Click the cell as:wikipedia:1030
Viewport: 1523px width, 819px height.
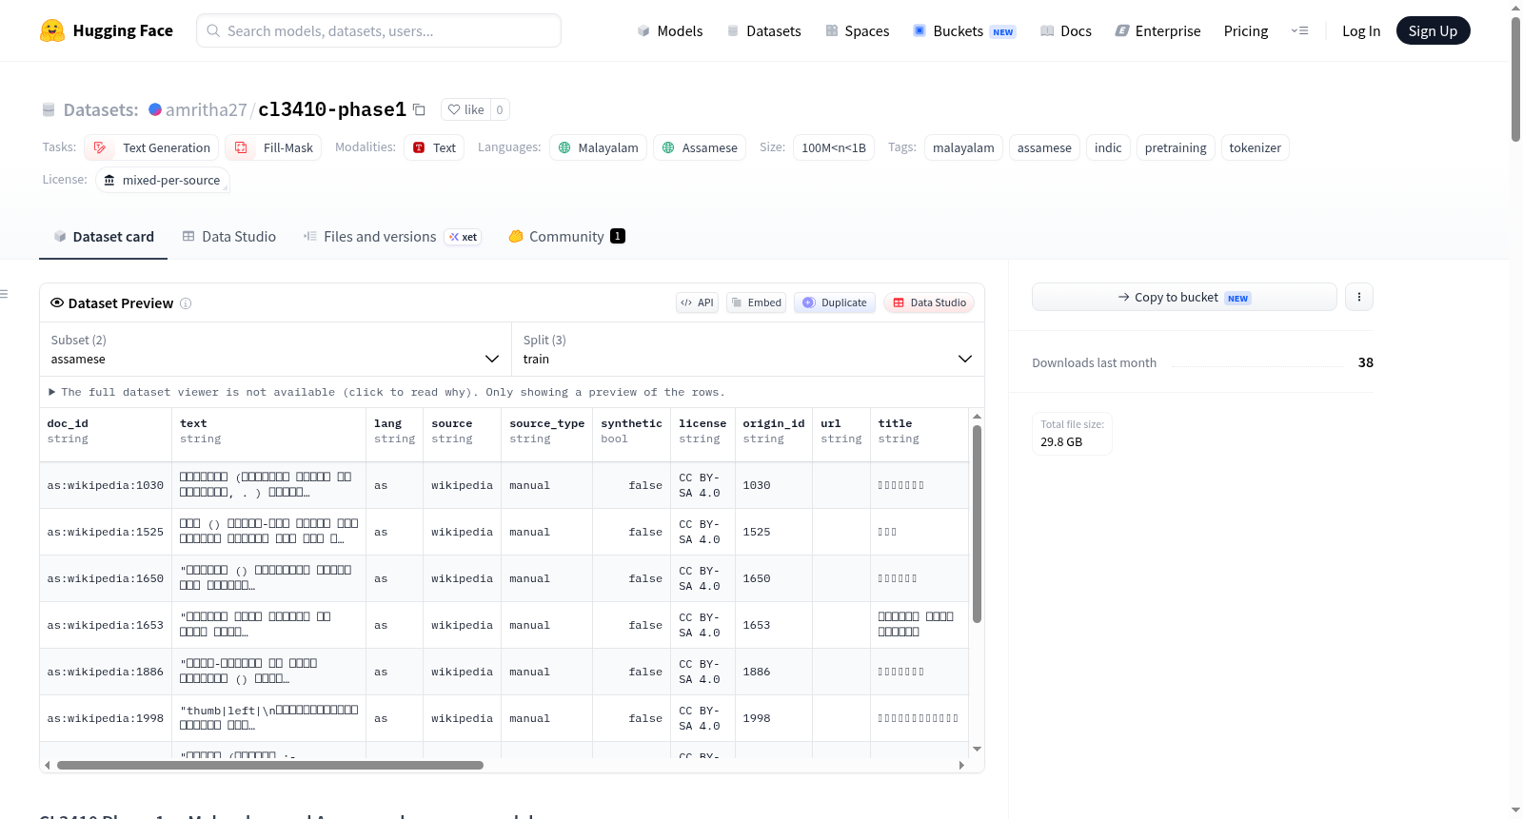(x=106, y=485)
